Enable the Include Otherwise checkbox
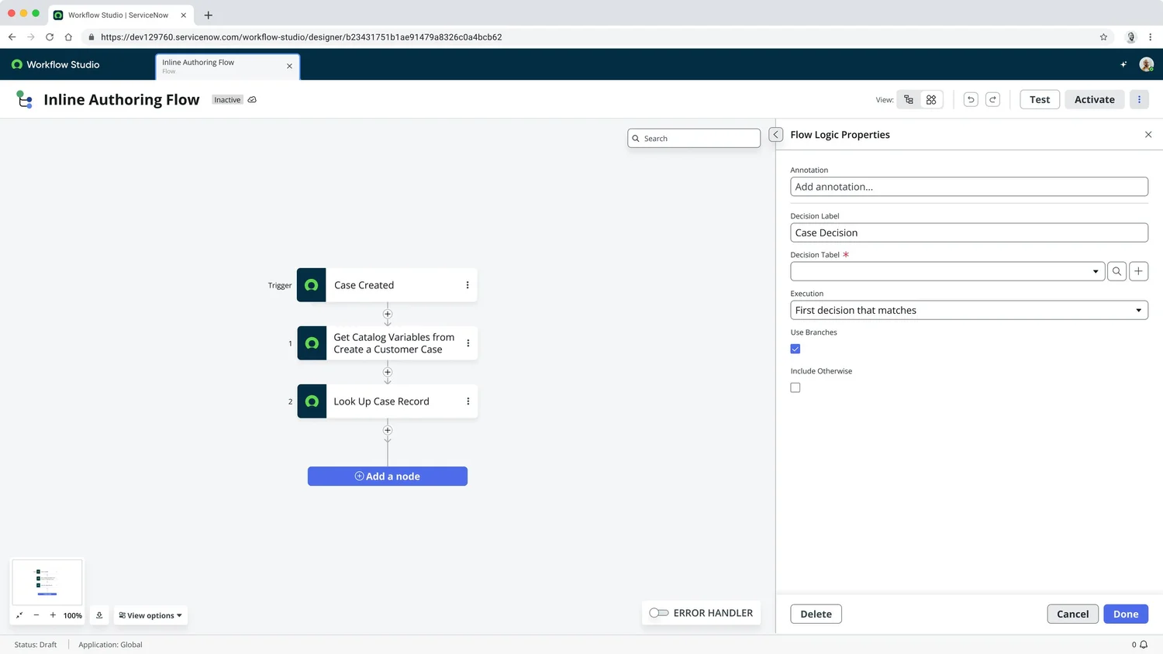Screen dimensions: 1163x654 [x=795, y=387]
